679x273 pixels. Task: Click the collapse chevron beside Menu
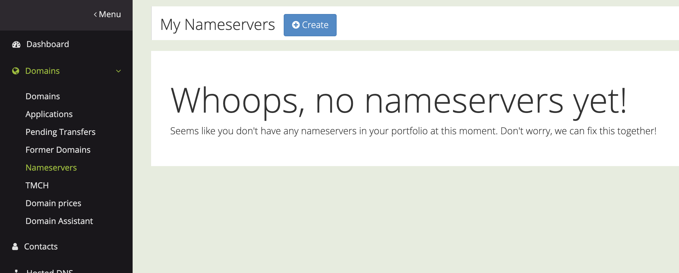[95, 15]
